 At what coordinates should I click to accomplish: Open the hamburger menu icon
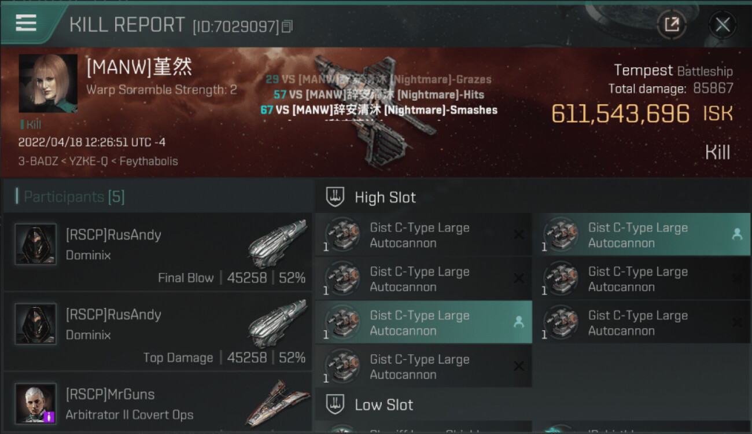point(26,23)
